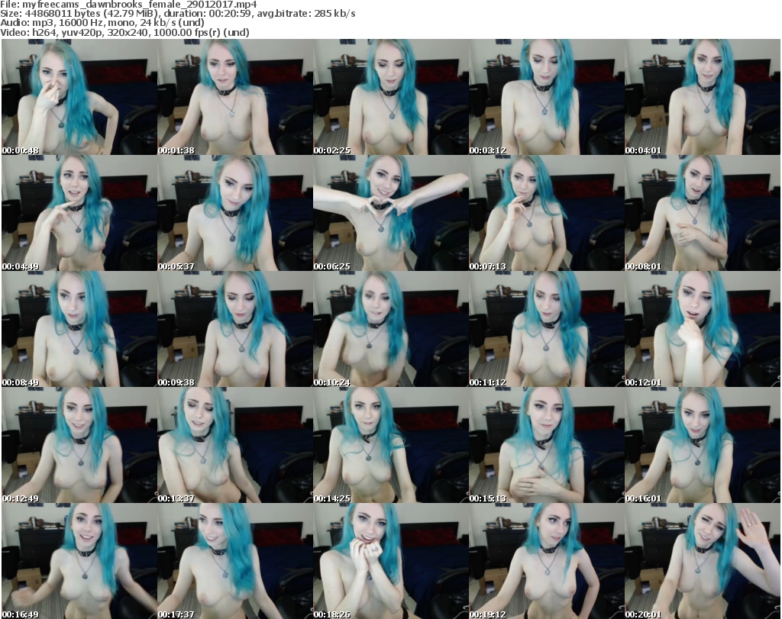Open the frame labeled 00:02:25
Viewport: 782px width, 619px height.
(390, 97)
